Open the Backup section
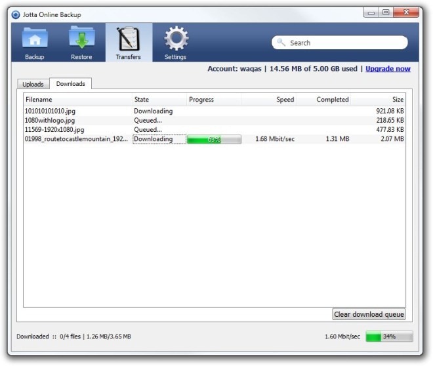 pyautogui.click(x=35, y=43)
